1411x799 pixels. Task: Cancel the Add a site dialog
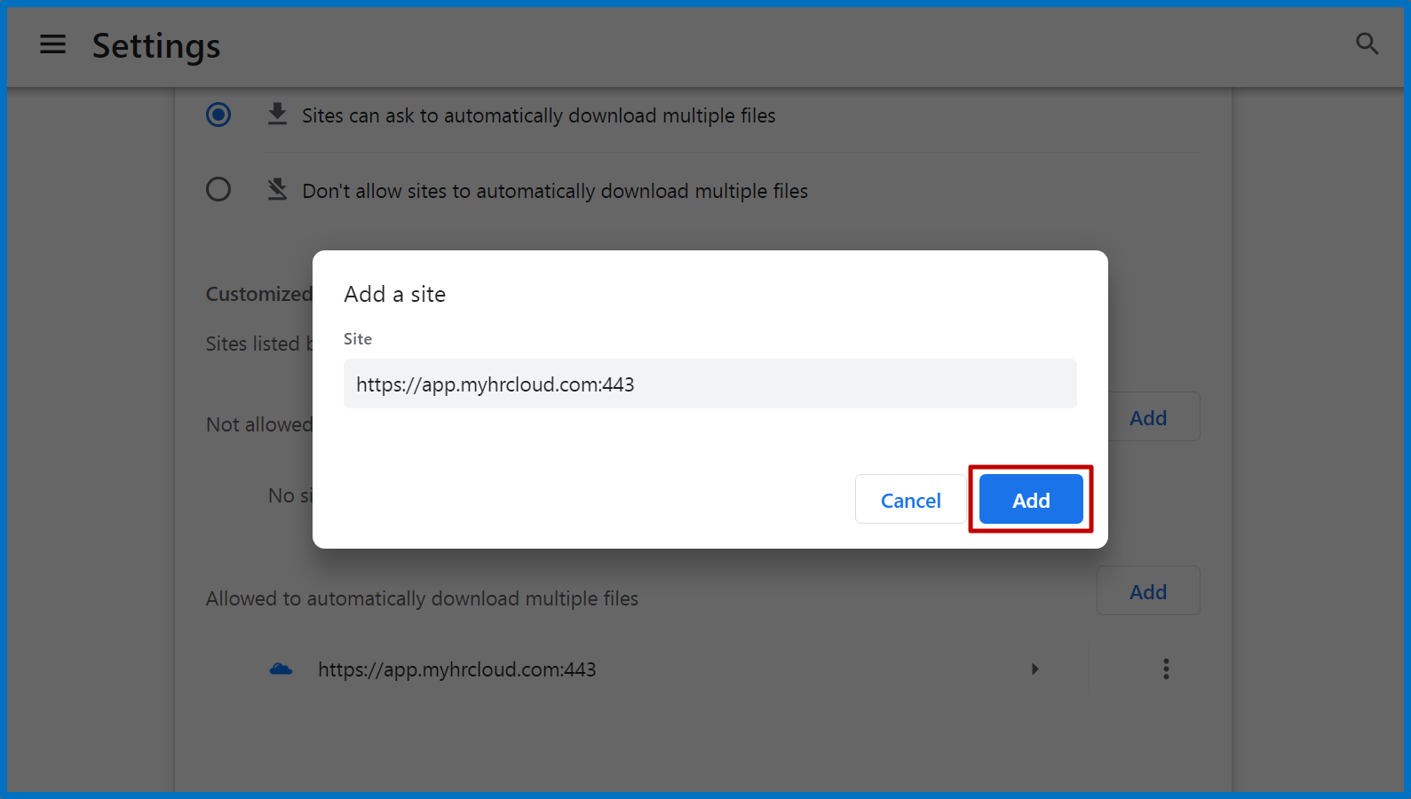click(910, 500)
